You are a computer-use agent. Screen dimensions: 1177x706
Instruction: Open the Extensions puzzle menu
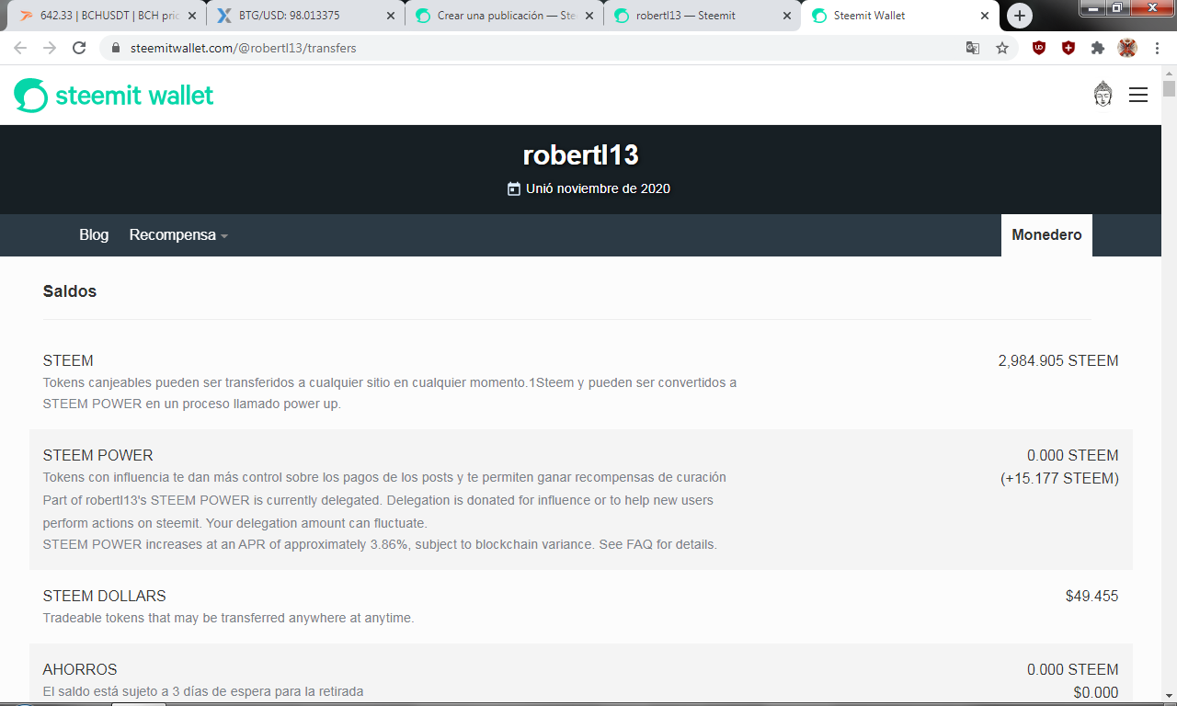[1098, 48]
